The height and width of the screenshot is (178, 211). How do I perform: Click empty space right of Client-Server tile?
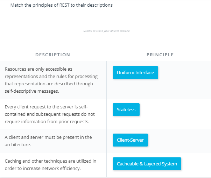pyautogui.click(x=179, y=140)
